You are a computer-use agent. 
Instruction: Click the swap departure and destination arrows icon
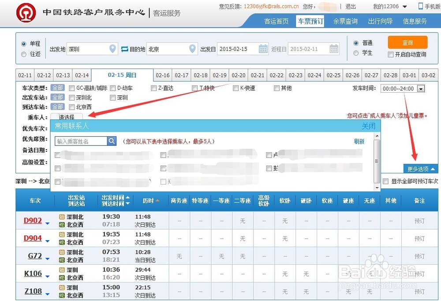pos(124,49)
